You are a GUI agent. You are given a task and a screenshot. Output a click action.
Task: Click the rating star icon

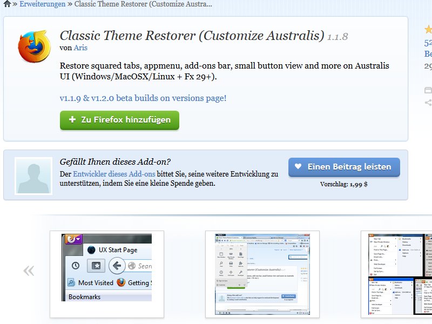(428, 29)
